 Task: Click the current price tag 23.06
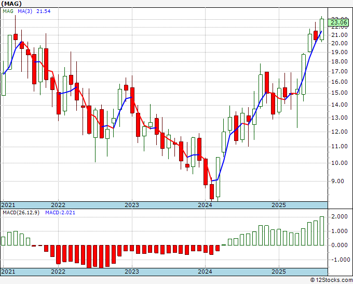339,22
